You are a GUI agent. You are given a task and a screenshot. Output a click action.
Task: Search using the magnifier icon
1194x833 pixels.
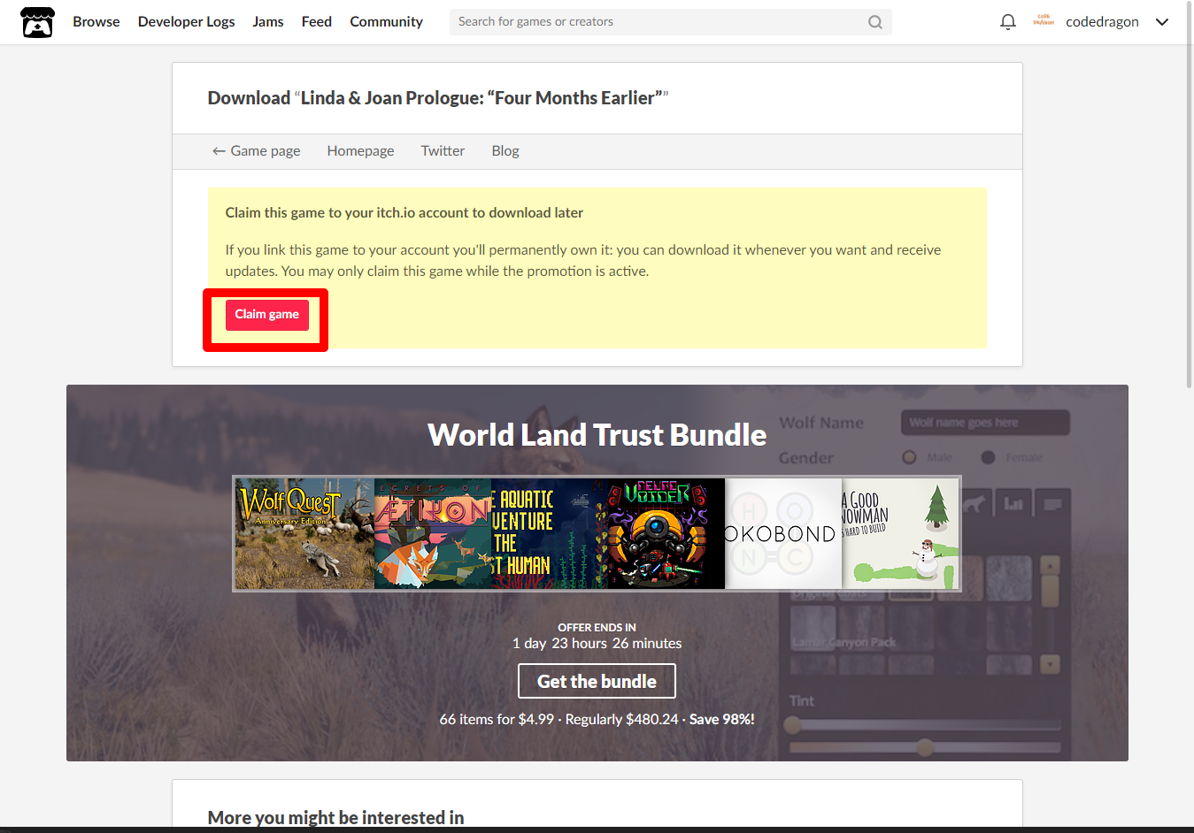point(874,22)
